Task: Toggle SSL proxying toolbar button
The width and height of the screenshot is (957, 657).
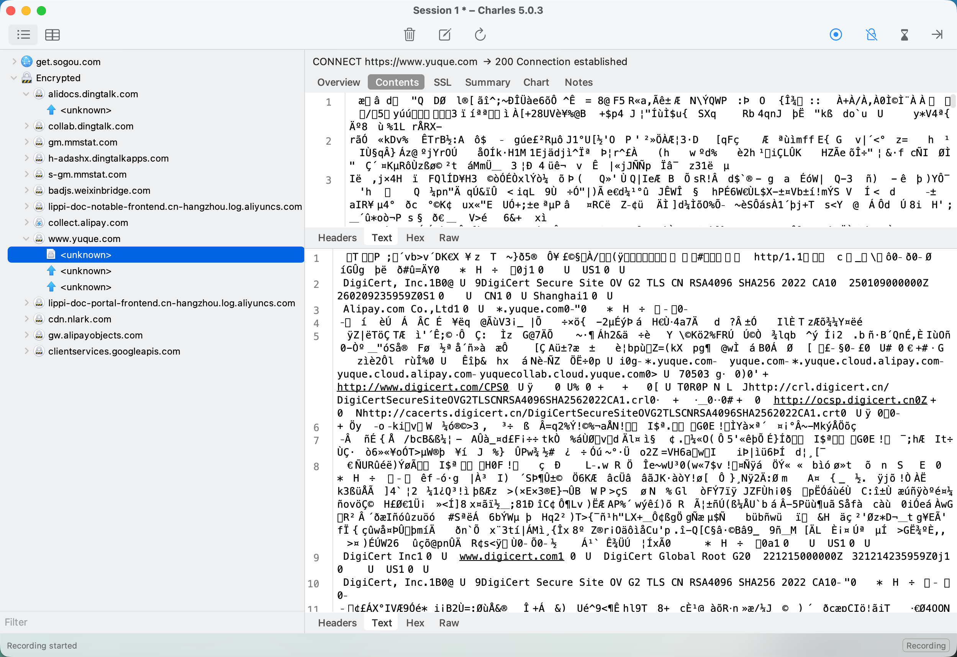Action: tap(871, 34)
